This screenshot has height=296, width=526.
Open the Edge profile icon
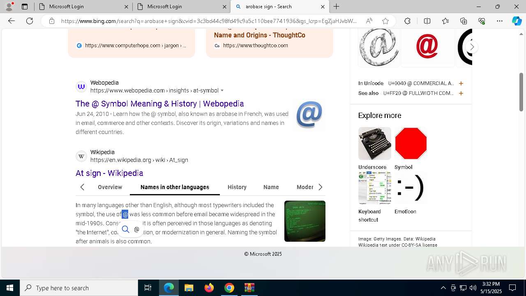pos(9,7)
